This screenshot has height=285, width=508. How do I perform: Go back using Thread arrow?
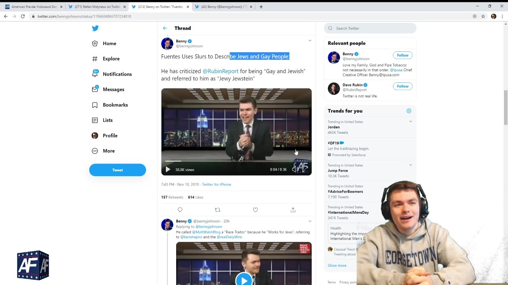tap(165, 28)
